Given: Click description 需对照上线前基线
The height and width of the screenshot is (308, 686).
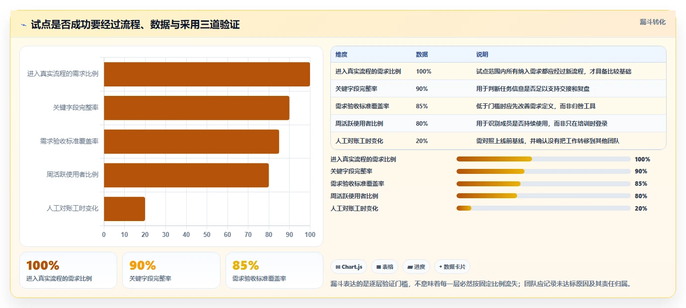Looking at the screenshot, I should click(548, 141).
